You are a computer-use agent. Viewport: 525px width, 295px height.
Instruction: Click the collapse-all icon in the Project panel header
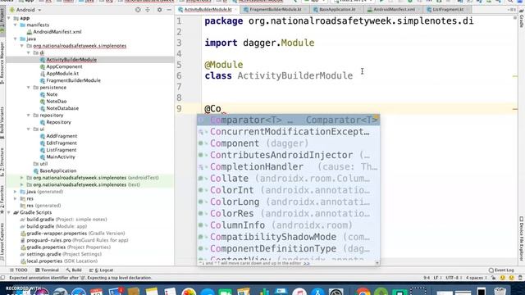click(148, 10)
